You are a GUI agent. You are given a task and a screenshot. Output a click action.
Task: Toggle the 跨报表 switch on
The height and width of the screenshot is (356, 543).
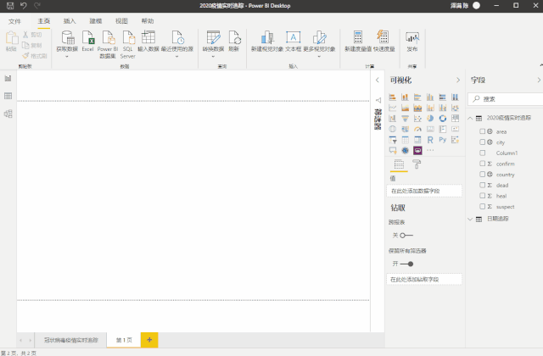click(406, 236)
